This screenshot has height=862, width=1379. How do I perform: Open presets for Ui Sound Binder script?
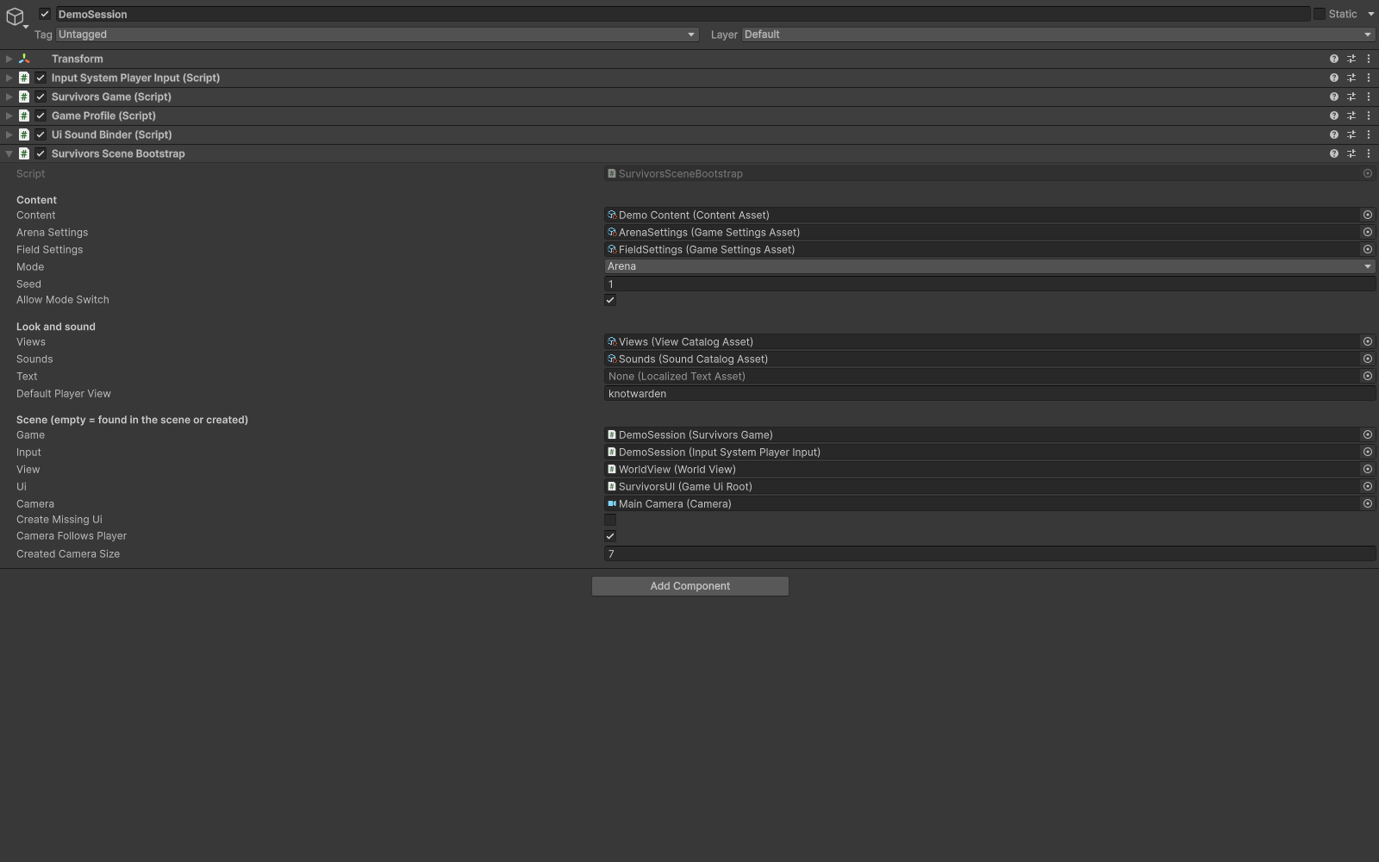coord(1351,134)
